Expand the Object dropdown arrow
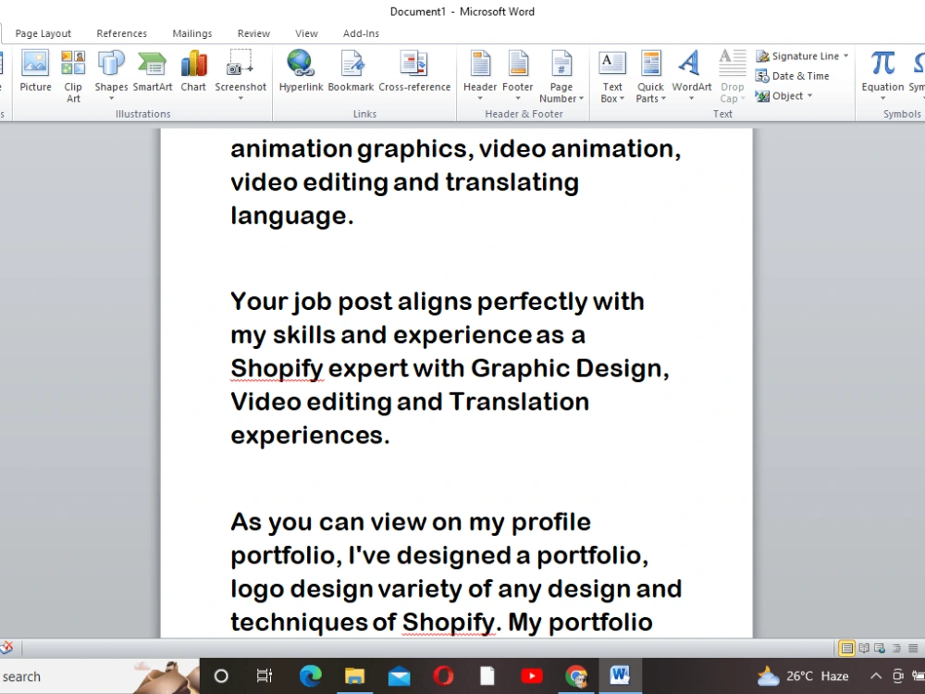The image size is (925, 694). pyautogui.click(x=810, y=95)
